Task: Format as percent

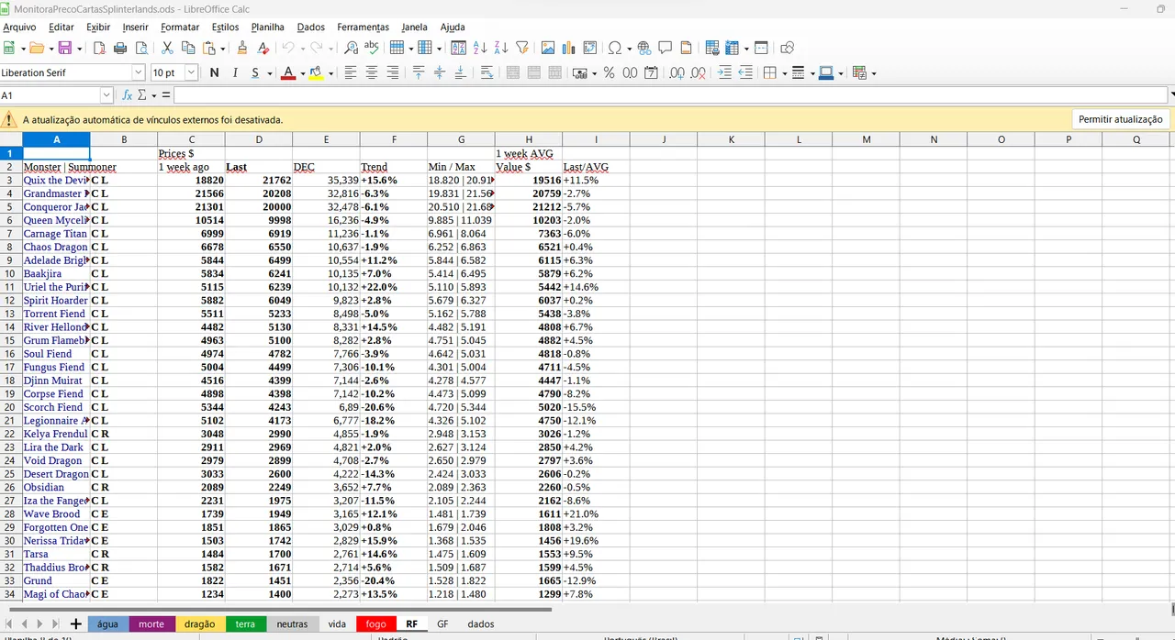Action: [609, 72]
